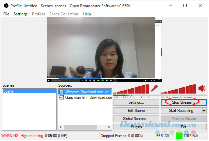Screen dimensions: 209x141
Task: Click the 0:05:08 (LIVE) status text
Action: [56, 136]
